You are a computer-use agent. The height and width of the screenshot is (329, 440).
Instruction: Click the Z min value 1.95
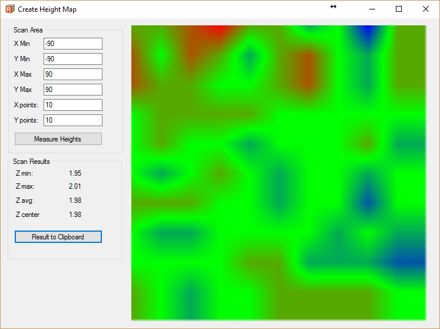point(75,173)
